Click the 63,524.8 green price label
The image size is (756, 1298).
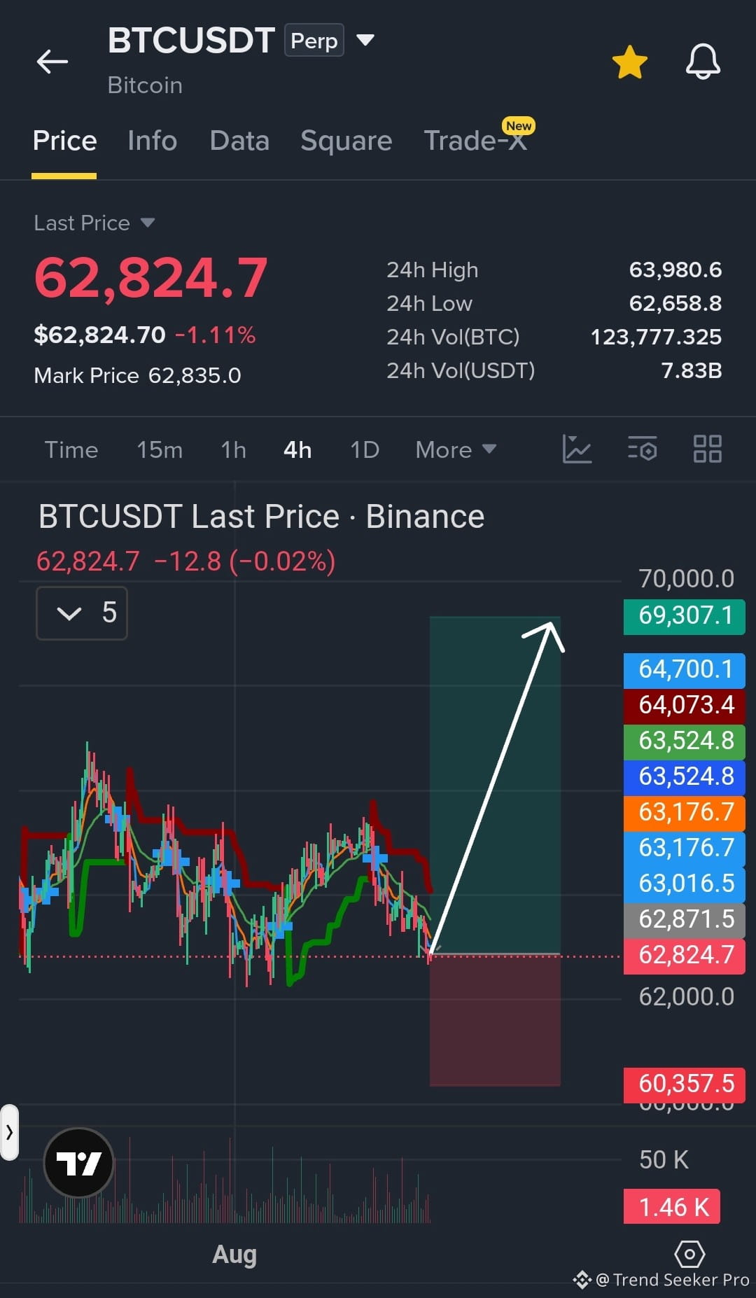tap(685, 741)
